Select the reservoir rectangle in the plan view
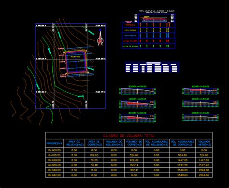This screenshot has height=188, width=229. [76, 62]
